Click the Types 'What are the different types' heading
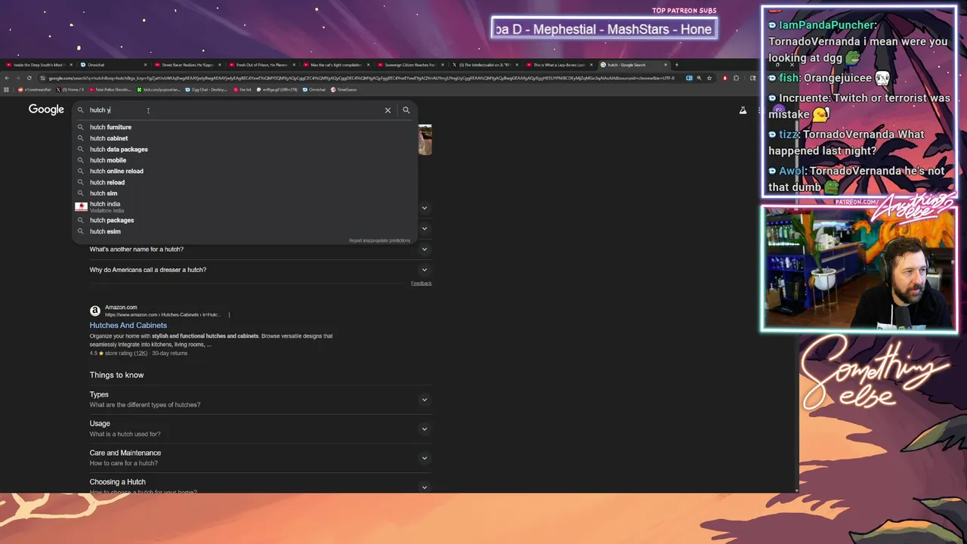The height and width of the screenshot is (544, 967). [x=145, y=405]
